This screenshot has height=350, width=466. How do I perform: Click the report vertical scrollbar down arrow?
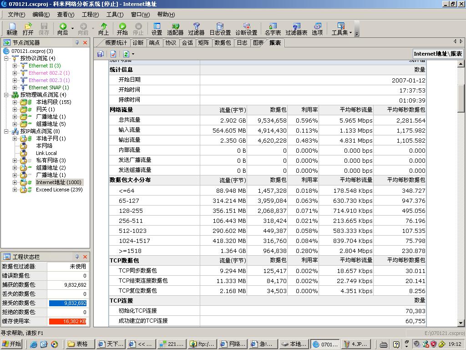[461, 323]
